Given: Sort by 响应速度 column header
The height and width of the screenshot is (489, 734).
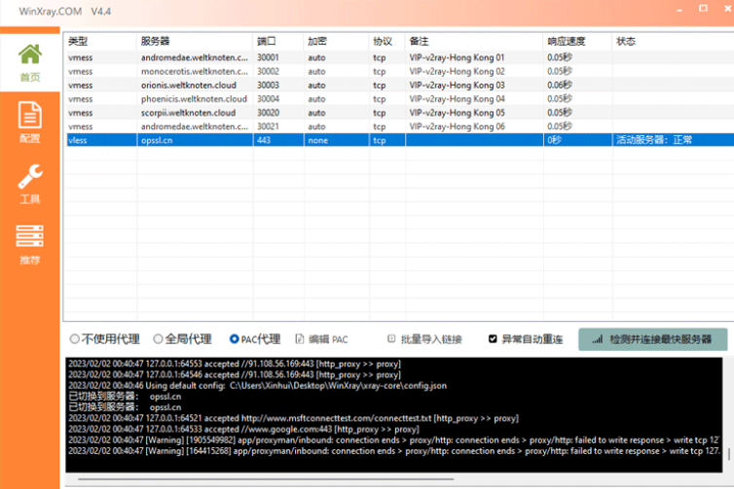Looking at the screenshot, I should click(577, 41).
